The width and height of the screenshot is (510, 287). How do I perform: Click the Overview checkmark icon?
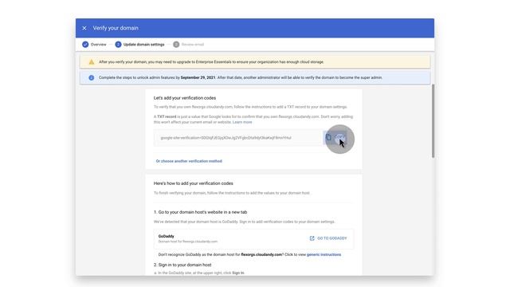pyautogui.click(x=85, y=45)
